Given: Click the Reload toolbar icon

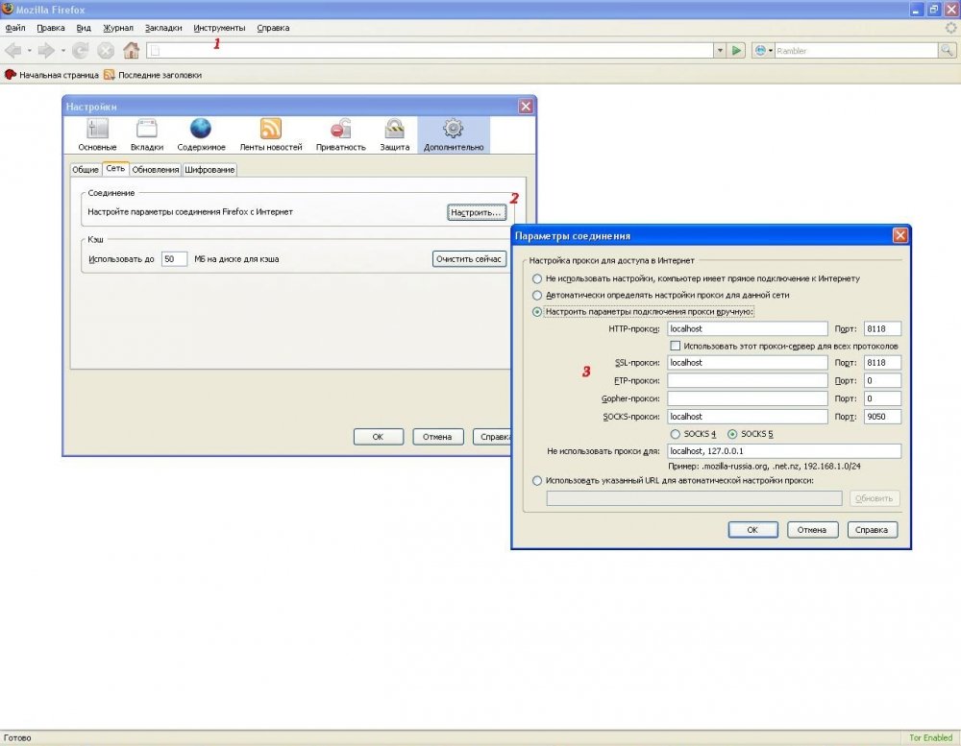Looking at the screenshot, I should click(81, 50).
